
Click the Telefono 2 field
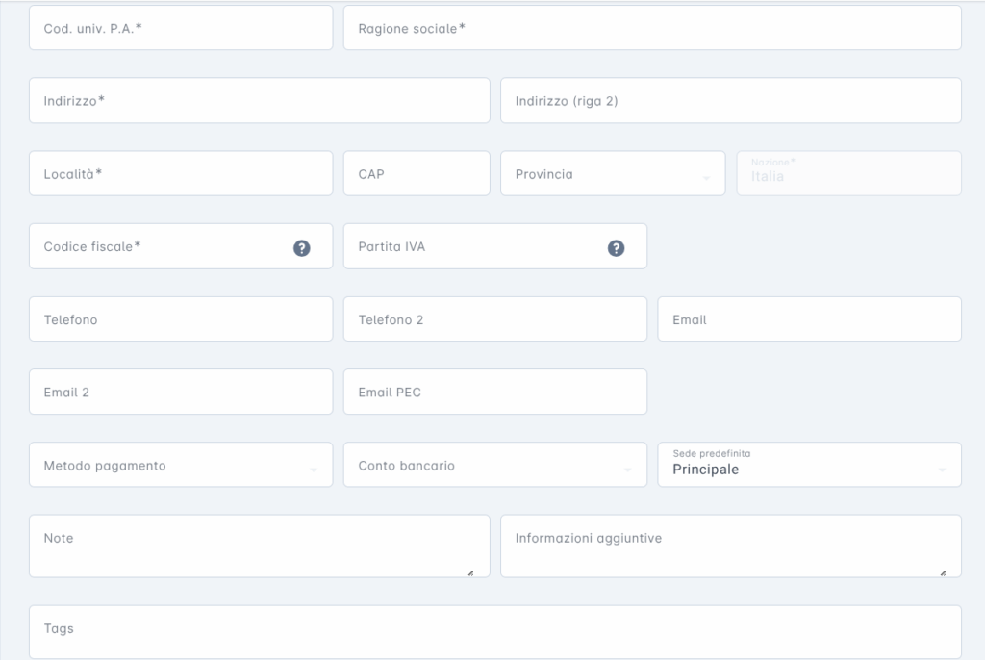(495, 319)
